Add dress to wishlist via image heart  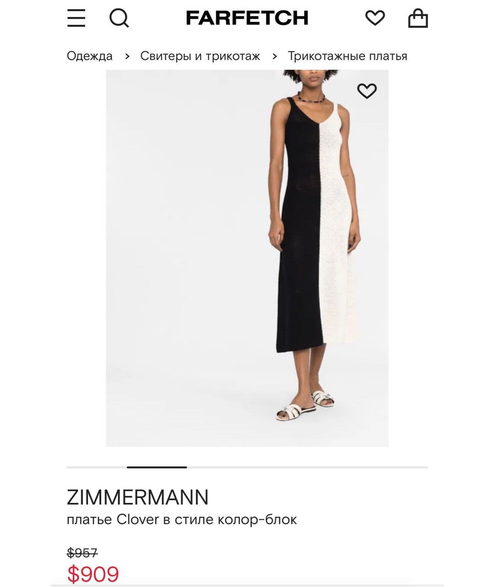click(x=367, y=91)
